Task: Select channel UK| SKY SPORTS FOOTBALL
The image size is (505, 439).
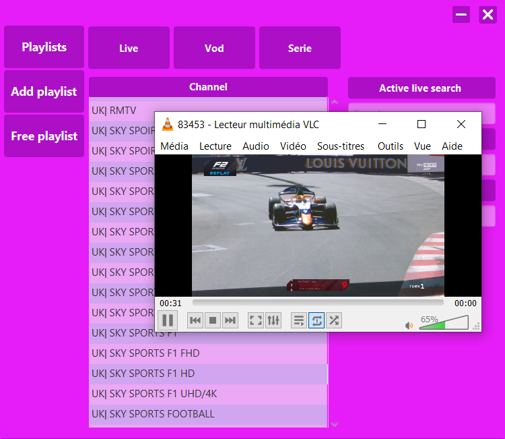Action: click(208, 414)
